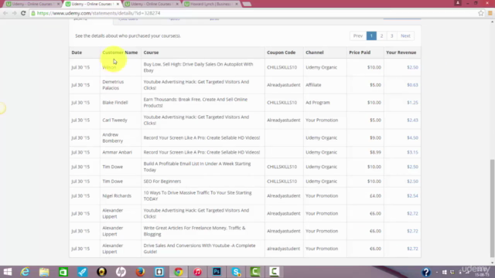Click the browser back arrow

pos(5,13)
